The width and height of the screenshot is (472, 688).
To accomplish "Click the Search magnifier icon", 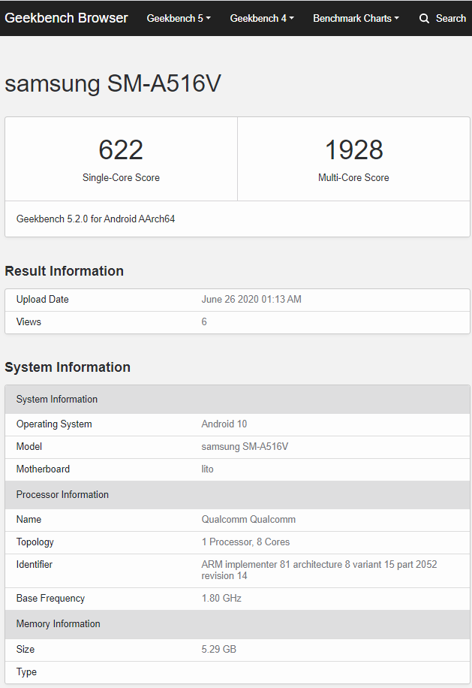I will tap(424, 19).
